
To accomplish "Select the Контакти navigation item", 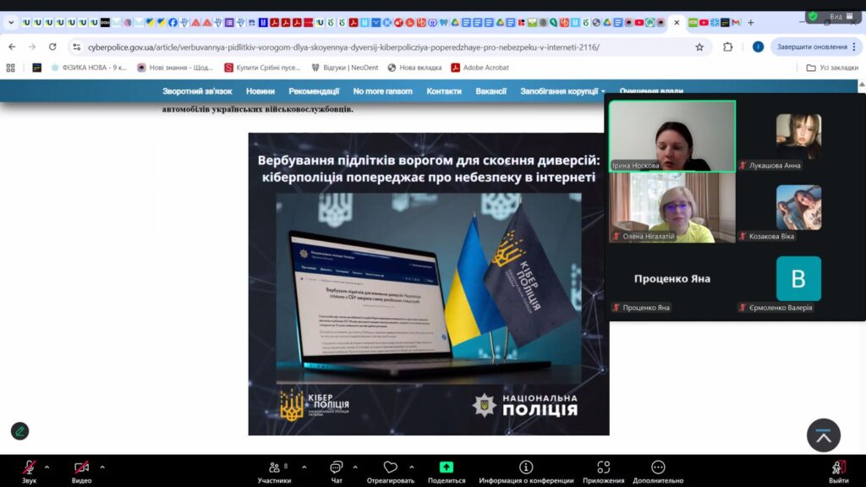I will pyautogui.click(x=444, y=91).
